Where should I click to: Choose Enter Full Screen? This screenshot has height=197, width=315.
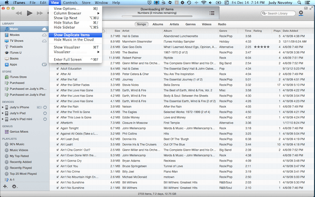(x=75, y=60)
